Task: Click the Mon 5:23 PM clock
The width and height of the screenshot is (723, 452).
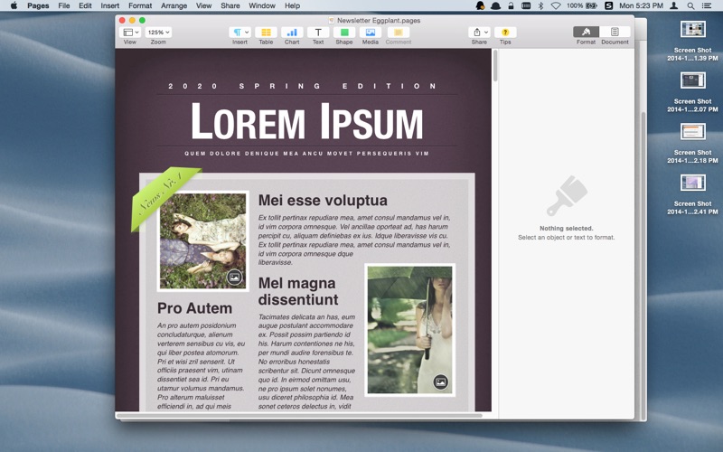Action: pos(641,5)
